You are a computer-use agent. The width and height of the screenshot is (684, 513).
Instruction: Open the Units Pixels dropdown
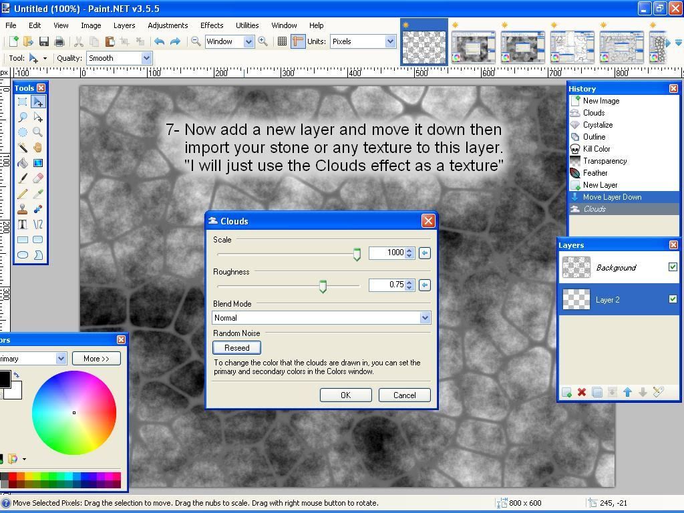coord(390,41)
